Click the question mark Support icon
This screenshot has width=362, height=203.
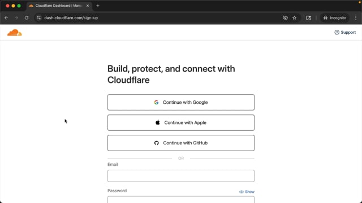[x=337, y=33]
